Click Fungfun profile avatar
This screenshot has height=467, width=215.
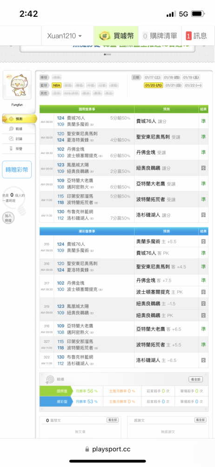(x=17, y=85)
